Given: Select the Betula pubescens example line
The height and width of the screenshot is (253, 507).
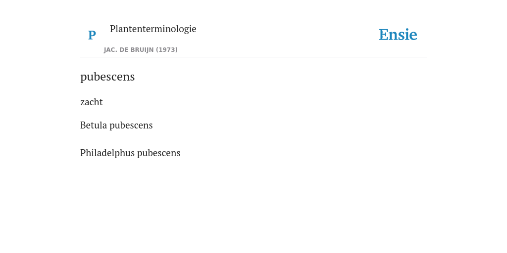Looking at the screenshot, I should click(116, 126).
